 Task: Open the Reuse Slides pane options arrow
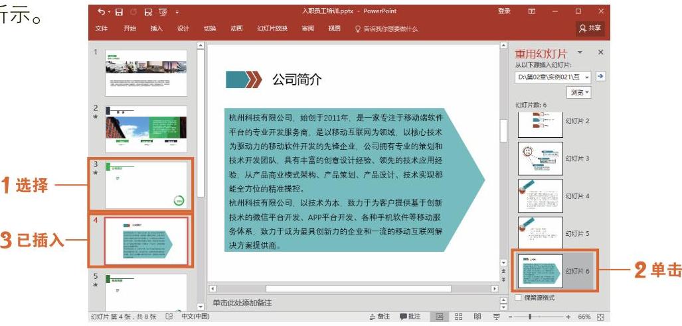580,52
